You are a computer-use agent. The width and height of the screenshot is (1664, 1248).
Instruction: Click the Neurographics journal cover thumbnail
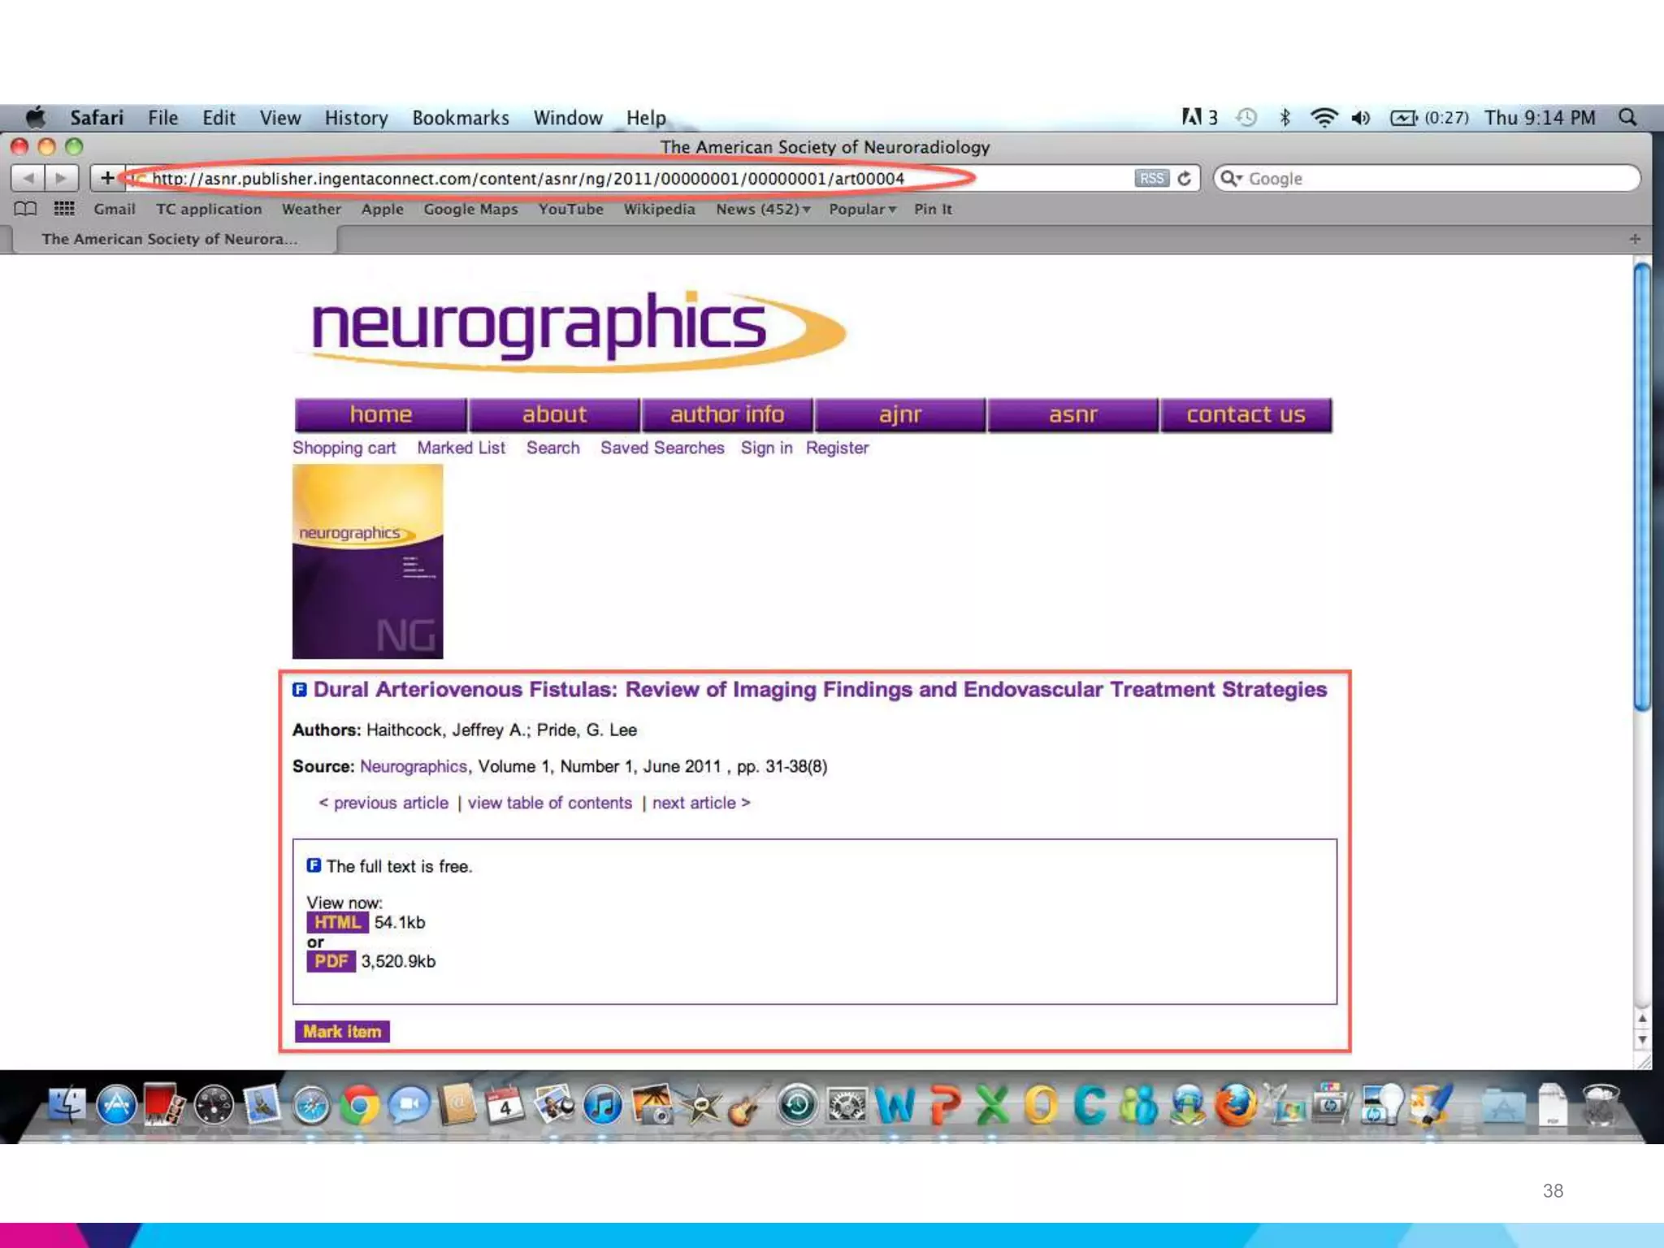[x=367, y=561]
